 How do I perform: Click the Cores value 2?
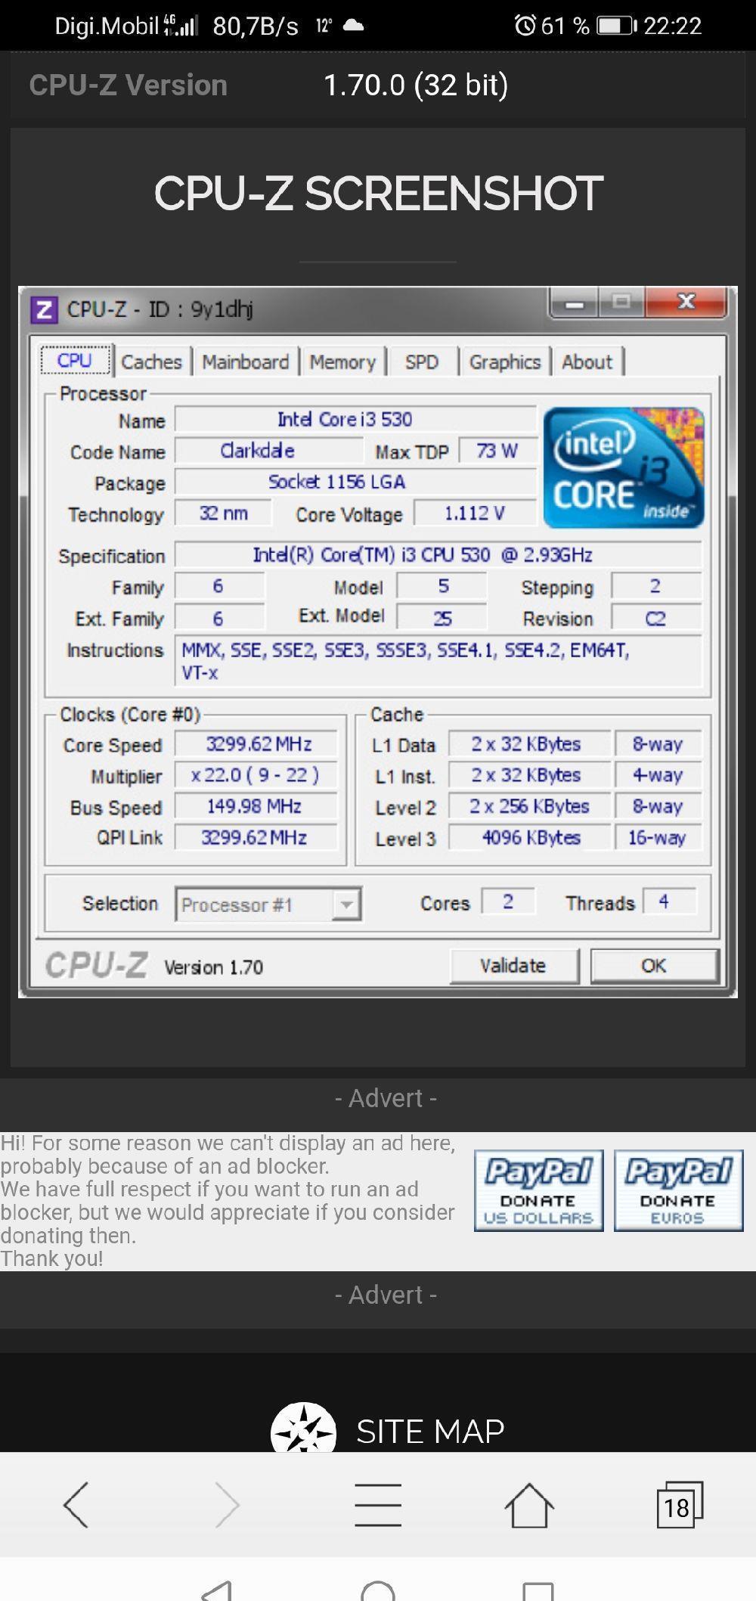[508, 901]
